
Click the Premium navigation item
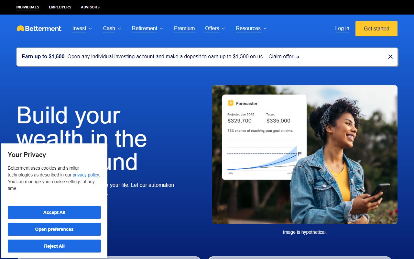pos(184,28)
